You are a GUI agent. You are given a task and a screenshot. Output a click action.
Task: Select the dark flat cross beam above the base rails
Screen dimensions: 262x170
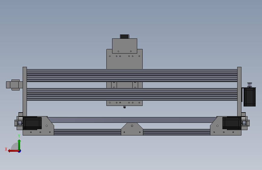(x=132, y=120)
